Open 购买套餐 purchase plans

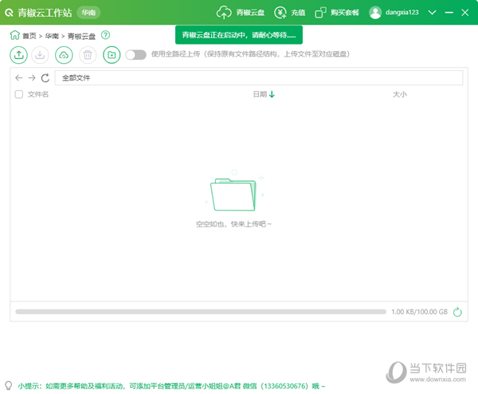tap(337, 13)
